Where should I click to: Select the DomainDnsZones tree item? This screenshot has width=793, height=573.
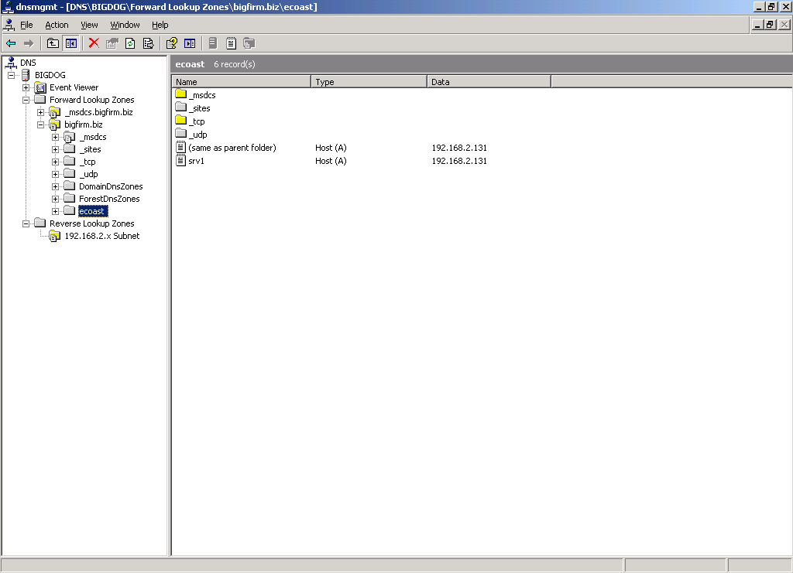(x=111, y=186)
